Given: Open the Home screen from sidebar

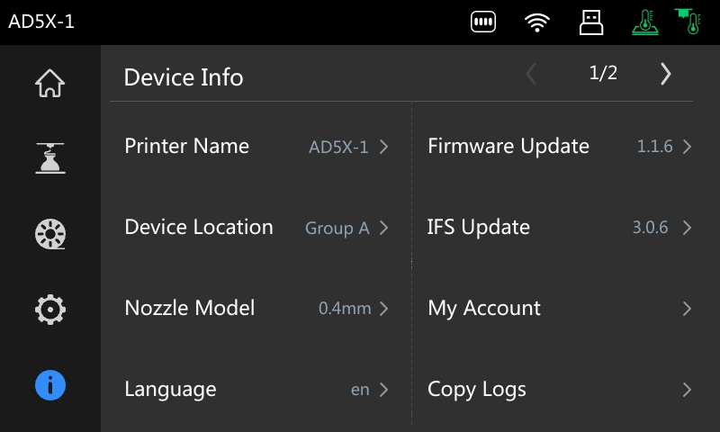Looking at the screenshot, I should coord(50,83).
